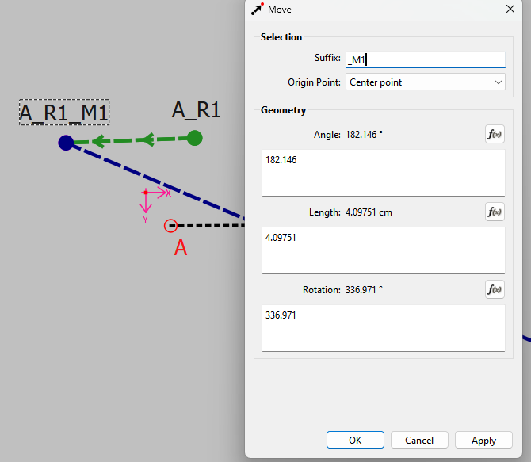Open formula editor for Rotation
This screenshot has width=531, height=462.
click(495, 289)
